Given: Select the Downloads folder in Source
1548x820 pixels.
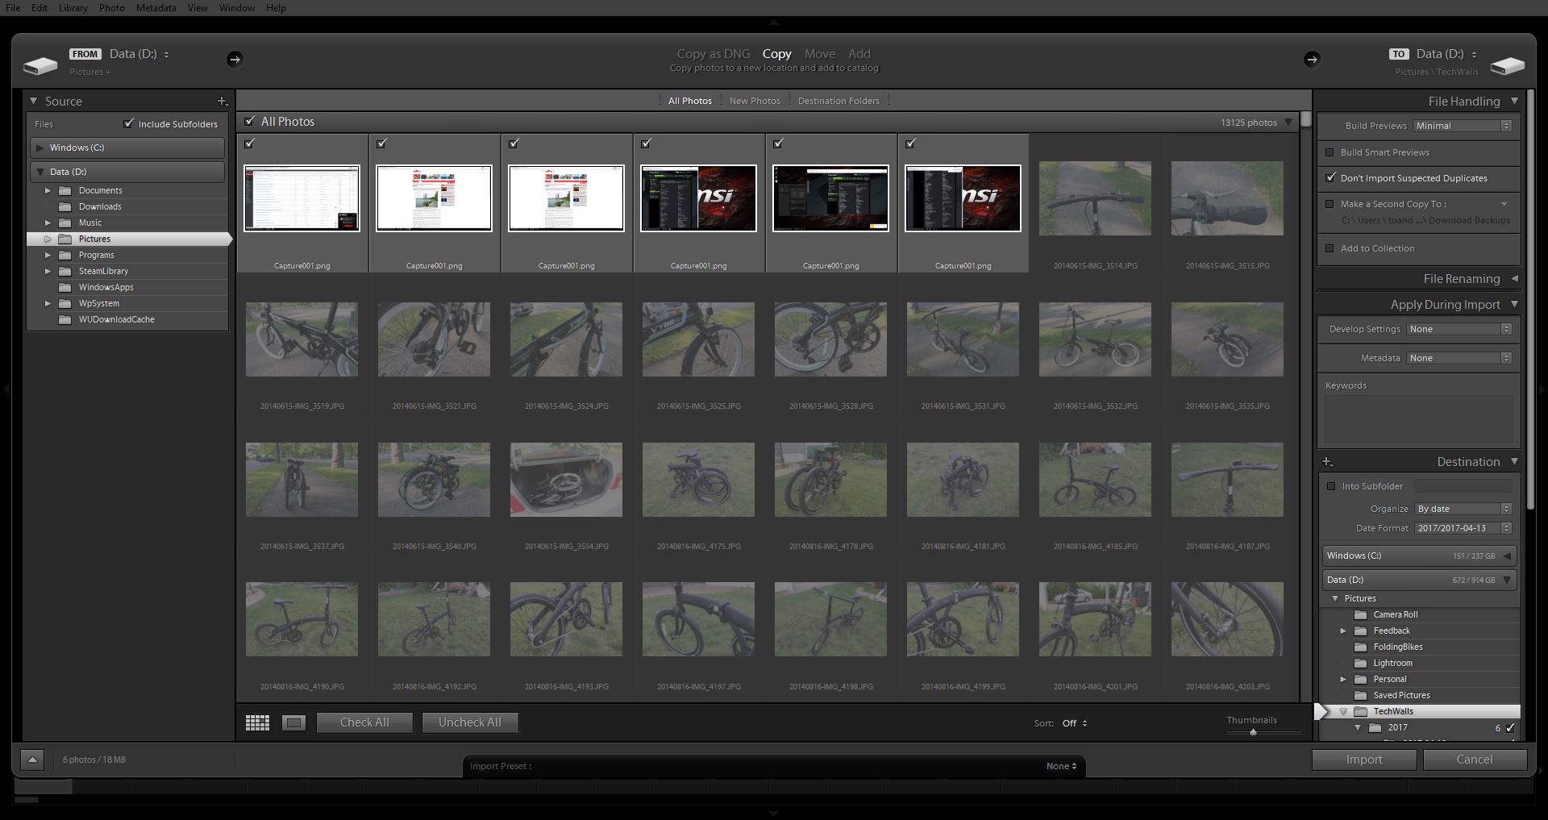Looking at the screenshot, I should point(100,206).
